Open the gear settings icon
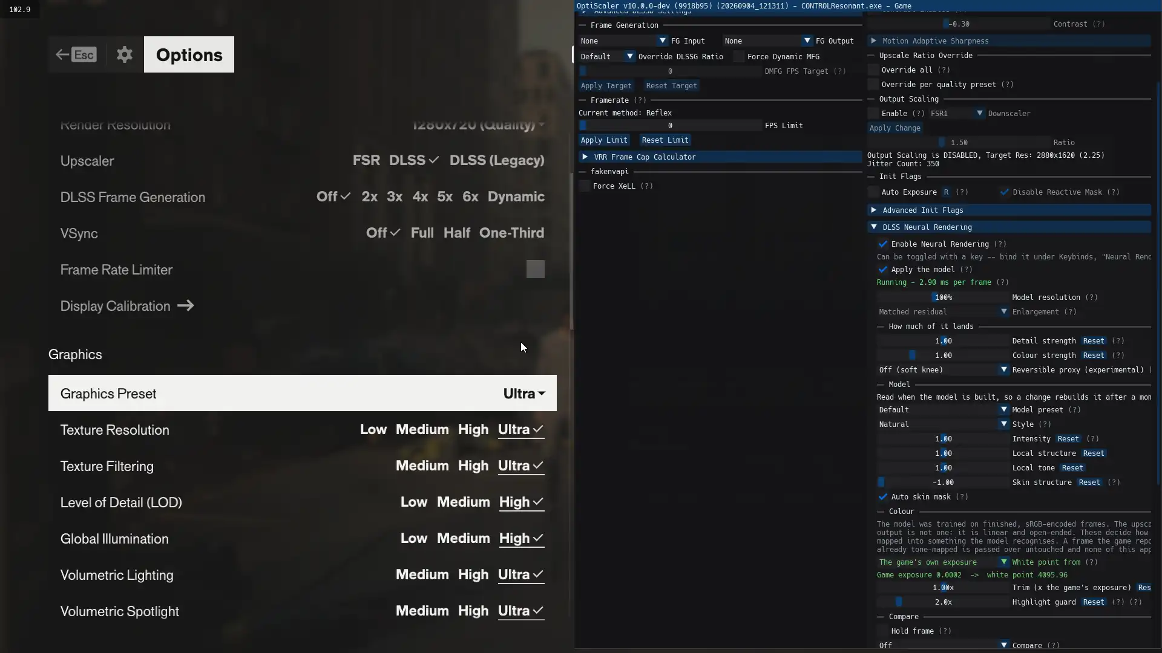The image size is (1162, 653). [x=125, y=54]
